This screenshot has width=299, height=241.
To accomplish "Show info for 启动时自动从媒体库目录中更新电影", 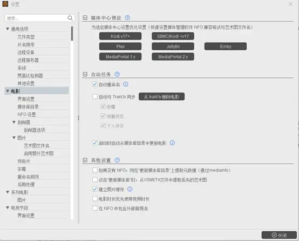I will [x=172, y=143].
